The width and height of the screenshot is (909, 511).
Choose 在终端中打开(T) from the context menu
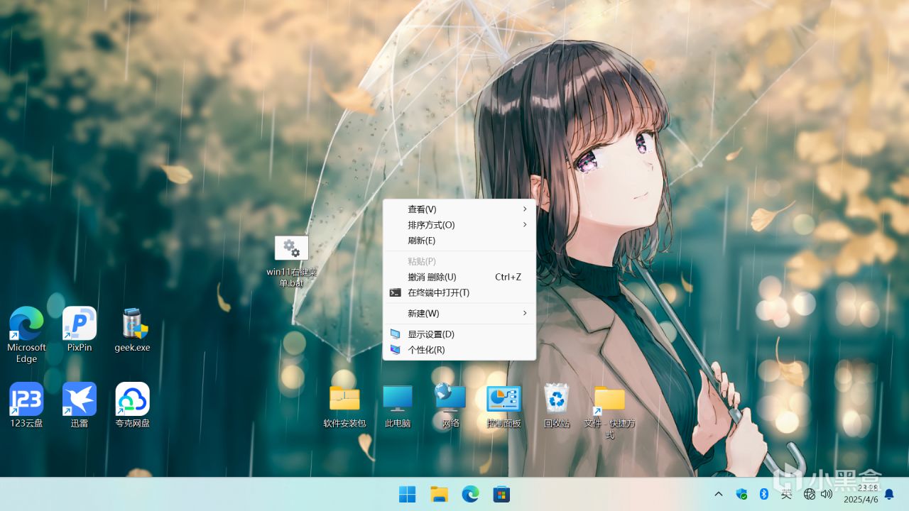click(x=459, y=292)
